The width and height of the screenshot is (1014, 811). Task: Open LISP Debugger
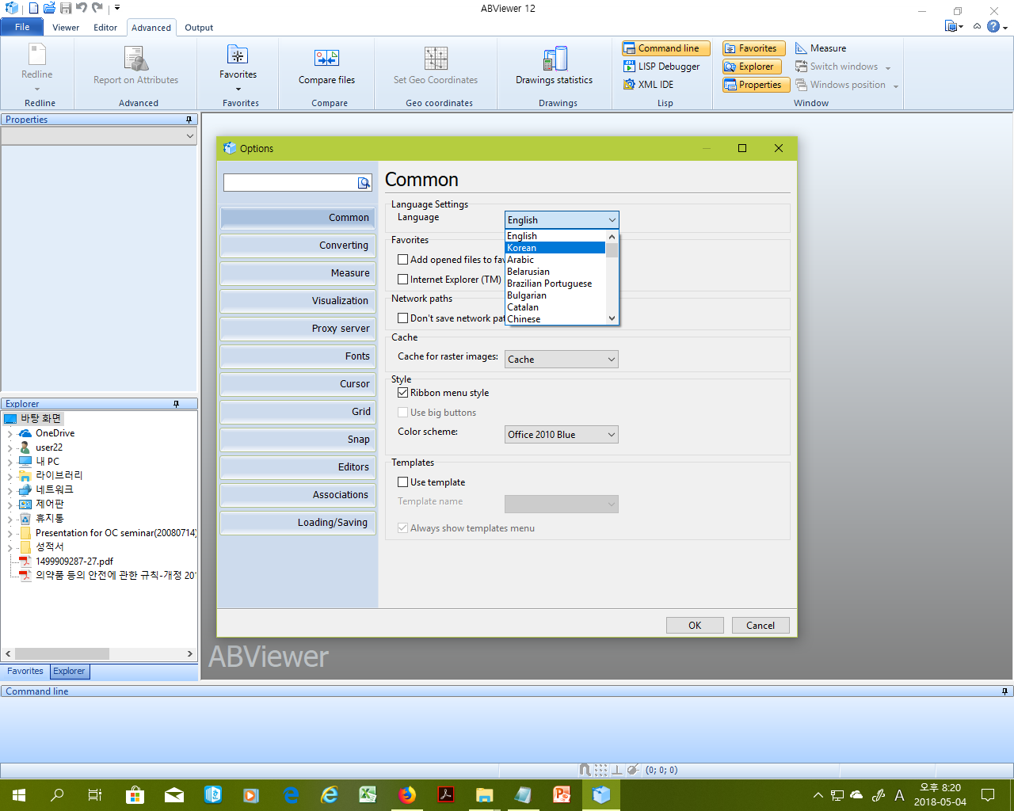click(662, 67)
